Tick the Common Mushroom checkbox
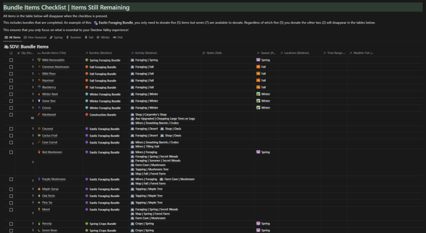Image resolution: width=426 pixels, height=233 pixels. [11, 67]
